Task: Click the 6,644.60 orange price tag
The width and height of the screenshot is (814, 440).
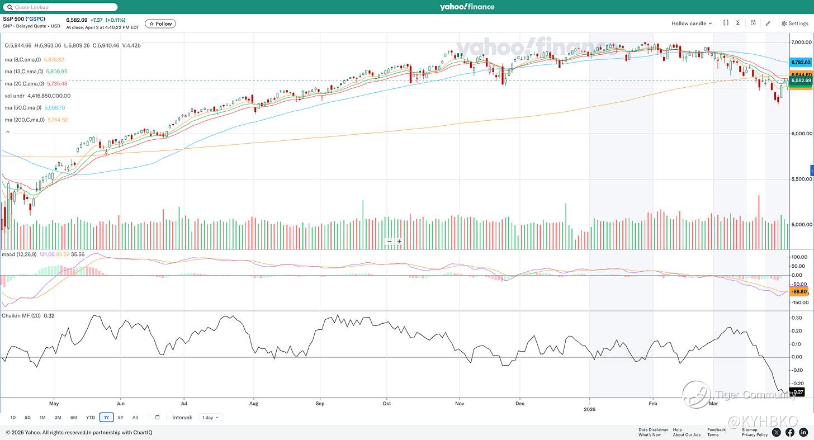Action: (801, 74)
